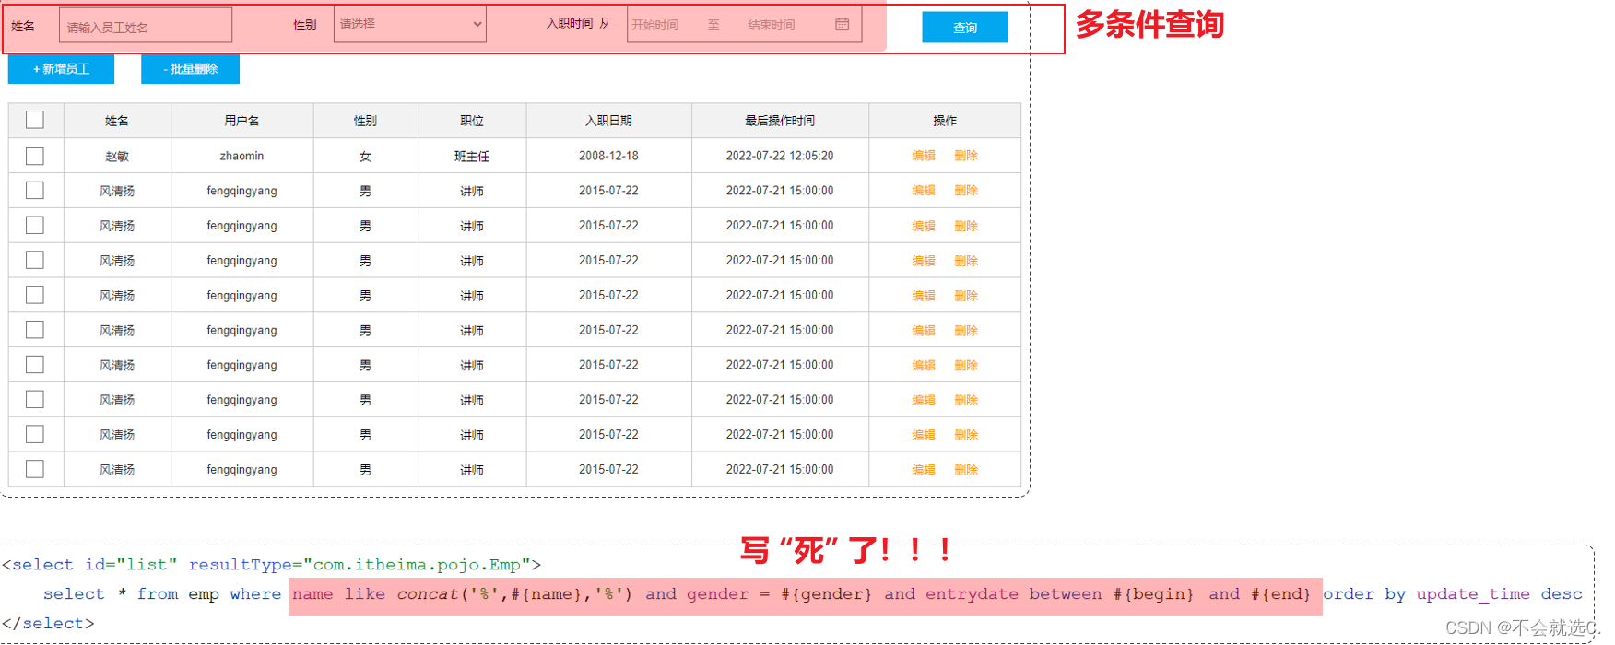Click the - 批量删除 button
The width and height of the screenshot is (1615, 645).
tap(190, 69)
